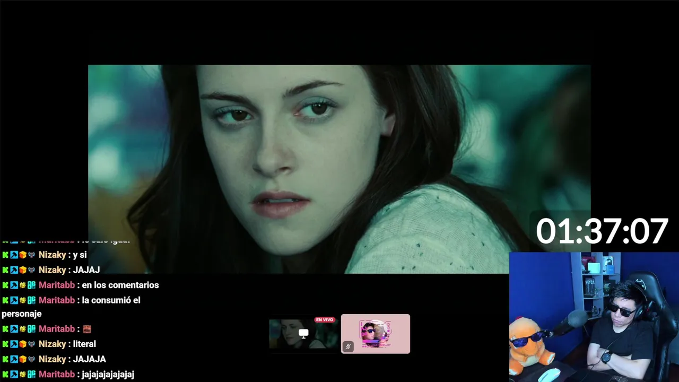
Task: Click username Maritabb in 'la consumió el' message
Action: (x=57, y=300)
